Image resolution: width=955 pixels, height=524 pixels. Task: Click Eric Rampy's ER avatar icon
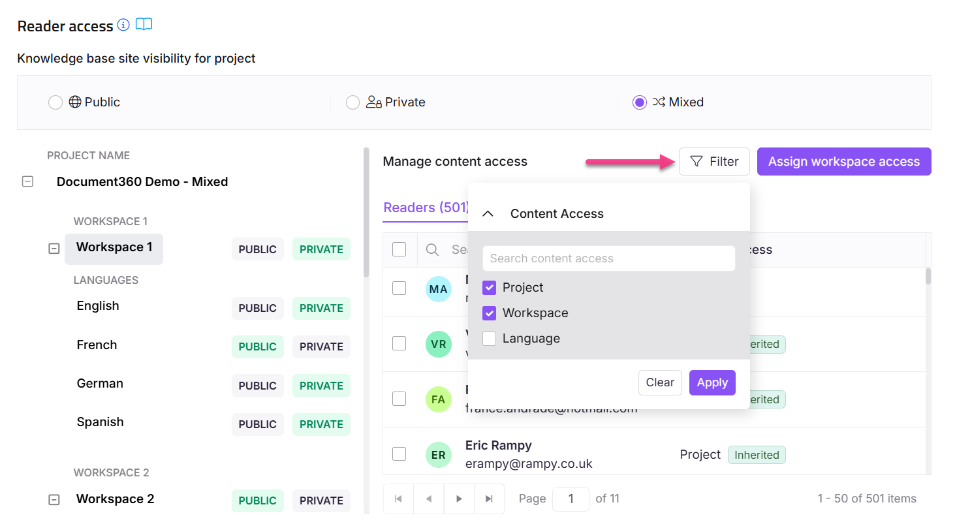coord(438,455)
